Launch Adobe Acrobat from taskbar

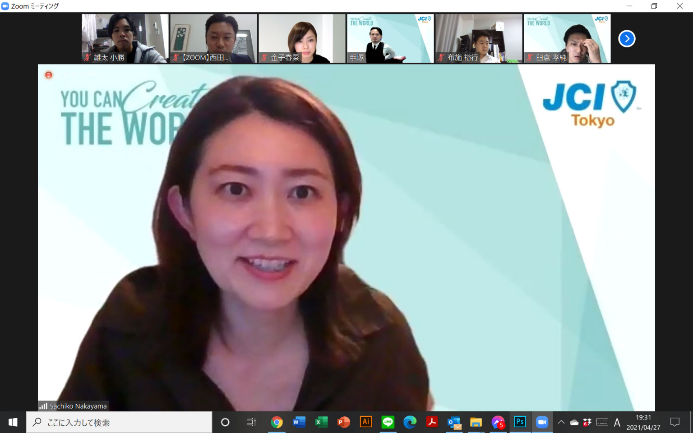(x=432, y=422)
